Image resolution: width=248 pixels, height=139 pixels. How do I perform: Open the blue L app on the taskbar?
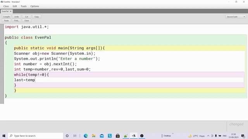click(x=110, y=136)
